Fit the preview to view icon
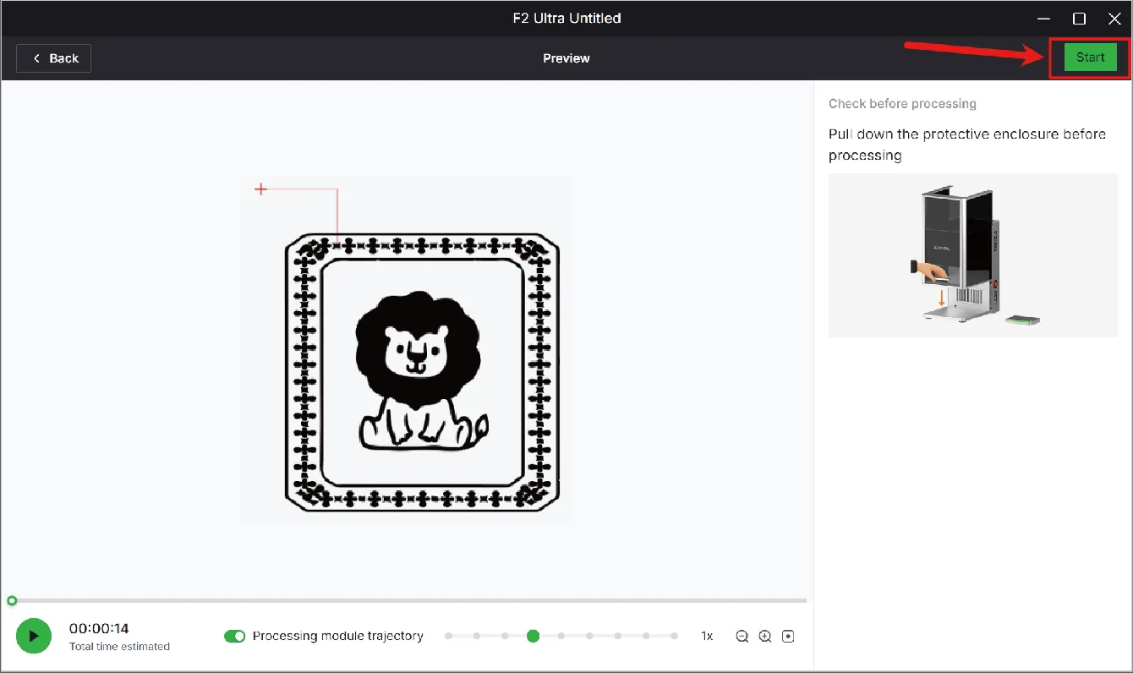 [788, 637]
